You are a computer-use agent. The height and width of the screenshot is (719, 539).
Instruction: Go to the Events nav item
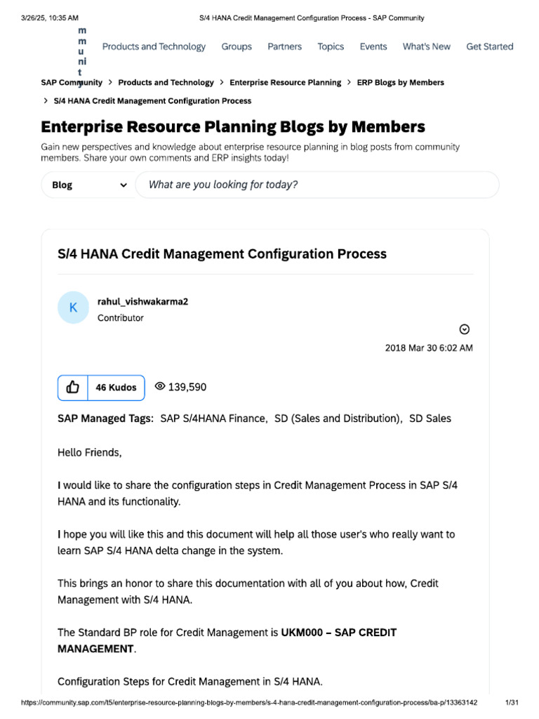[x=373, y=47]
